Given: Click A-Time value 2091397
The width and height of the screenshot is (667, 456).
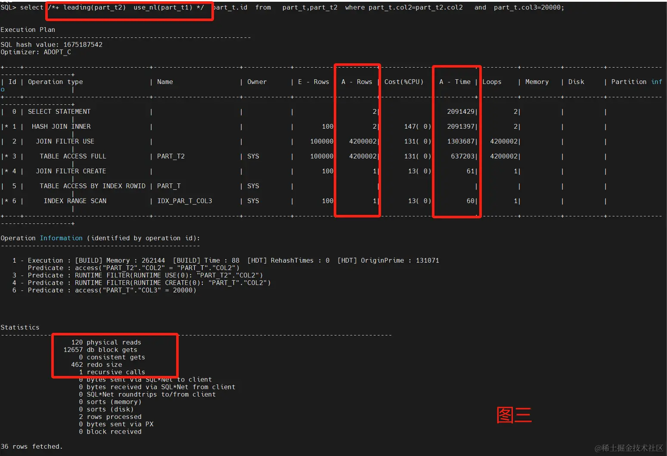Looking at the screenshot, I should 461,127.
